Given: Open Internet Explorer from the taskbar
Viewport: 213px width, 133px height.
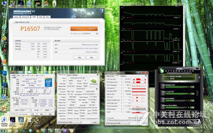Looking at the screenshot, I should point(44,131).
